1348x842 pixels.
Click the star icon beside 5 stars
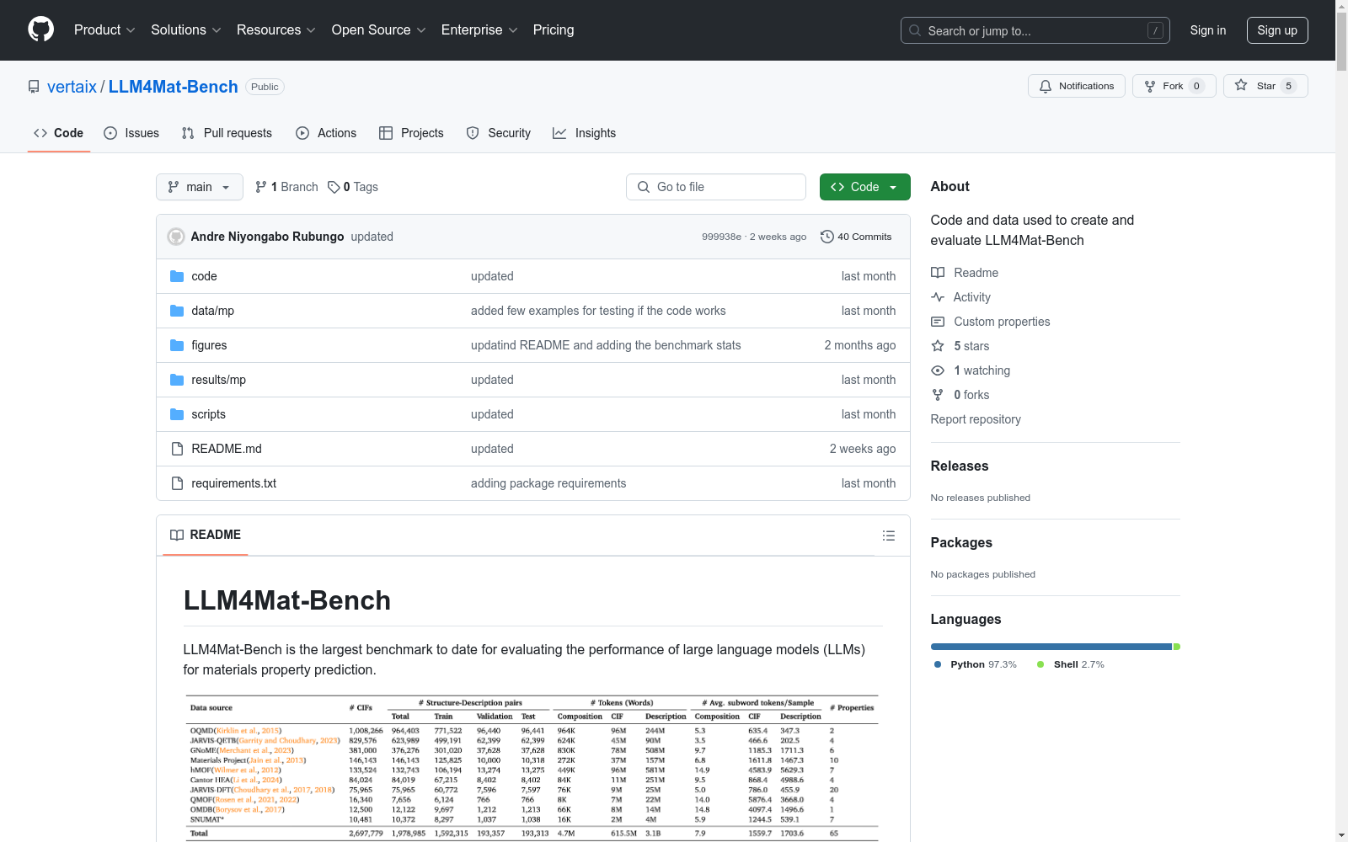938,346
